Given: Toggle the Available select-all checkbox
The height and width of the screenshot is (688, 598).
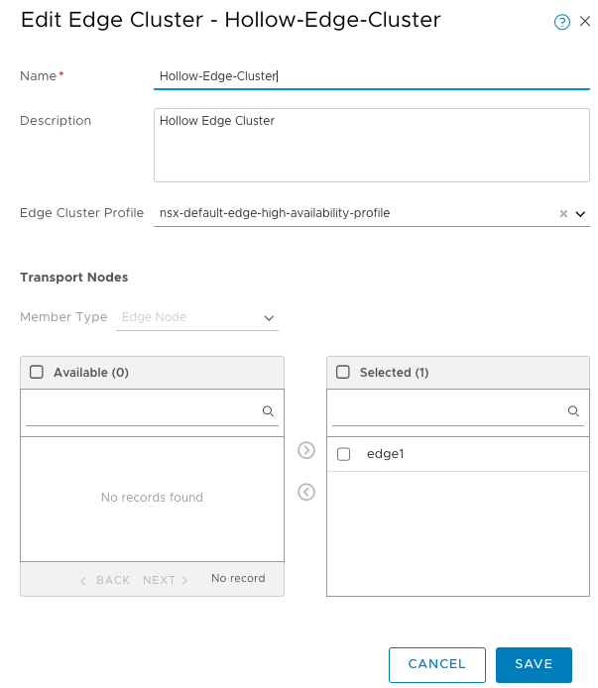Looking at the screenshot, I should coord(37,373).
